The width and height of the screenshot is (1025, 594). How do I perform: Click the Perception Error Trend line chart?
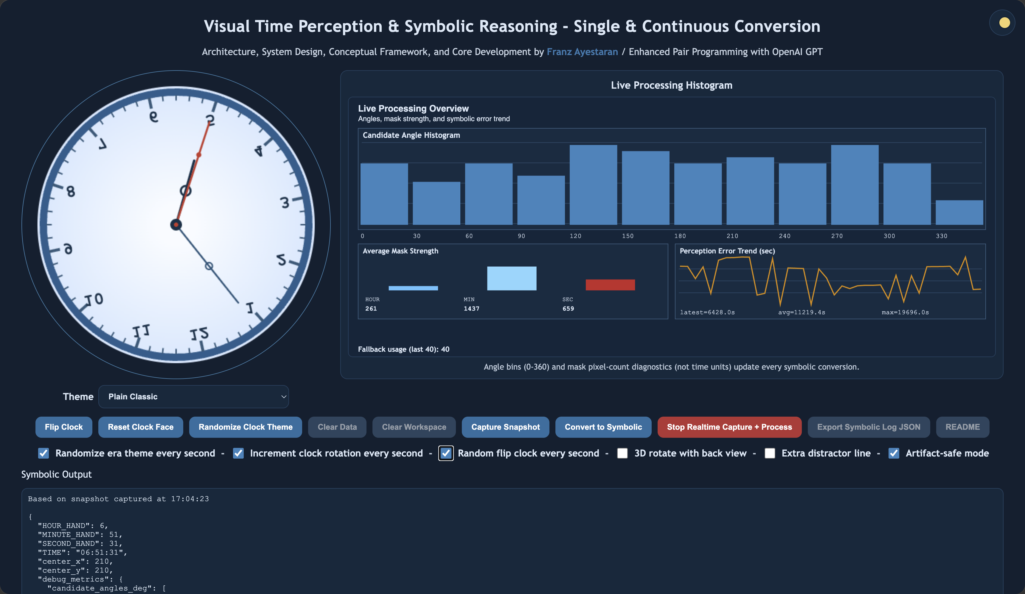830,281
